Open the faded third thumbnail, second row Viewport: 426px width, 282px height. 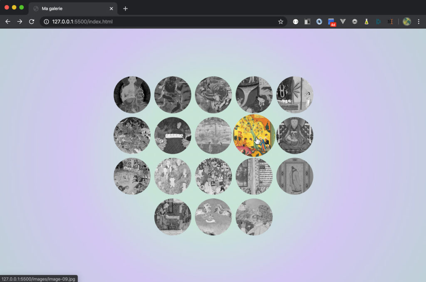tap(213, 135)
